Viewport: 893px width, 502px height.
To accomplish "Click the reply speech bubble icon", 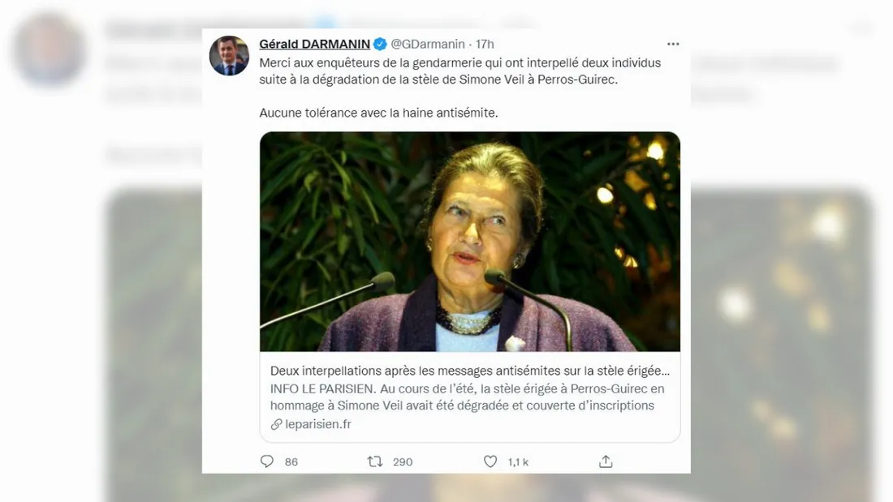I will click(x=266, y=461).
